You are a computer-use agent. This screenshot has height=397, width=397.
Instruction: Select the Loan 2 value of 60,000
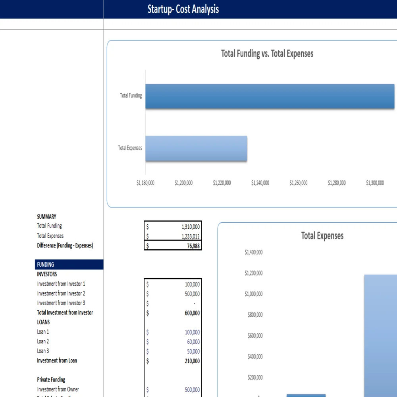tap(173, 341)
